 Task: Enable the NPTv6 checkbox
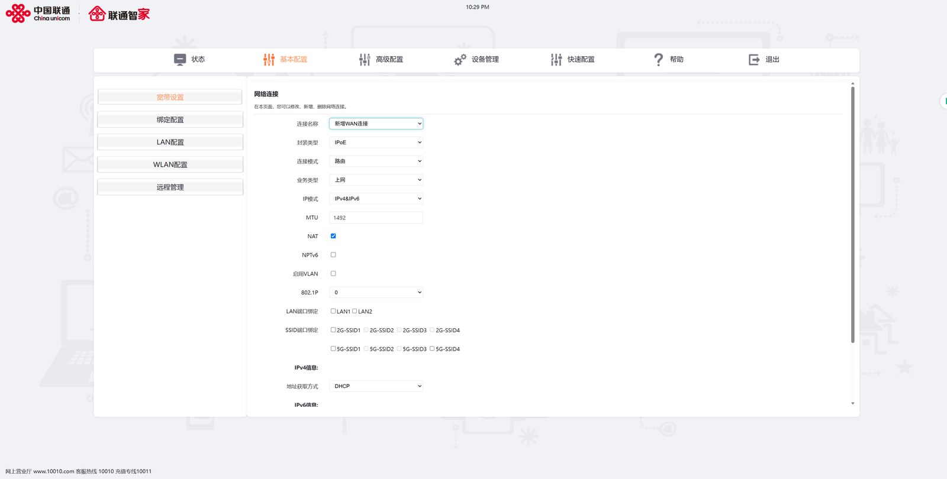(x=333, y=255)
